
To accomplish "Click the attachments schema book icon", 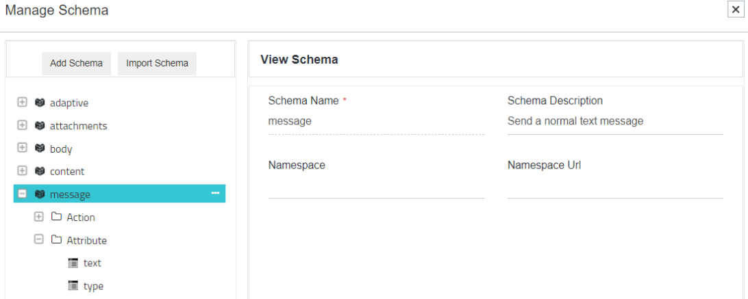I will click(40, 126).
